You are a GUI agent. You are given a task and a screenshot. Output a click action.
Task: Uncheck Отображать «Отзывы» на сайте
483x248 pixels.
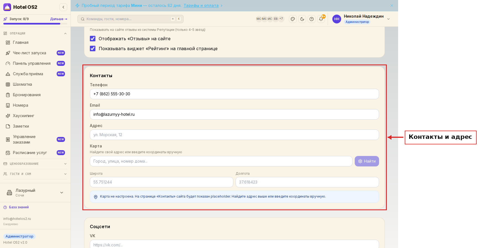(93, 39)
